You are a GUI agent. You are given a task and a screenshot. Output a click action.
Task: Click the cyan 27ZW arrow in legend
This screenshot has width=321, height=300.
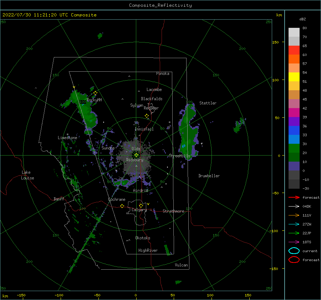[294, 224]
